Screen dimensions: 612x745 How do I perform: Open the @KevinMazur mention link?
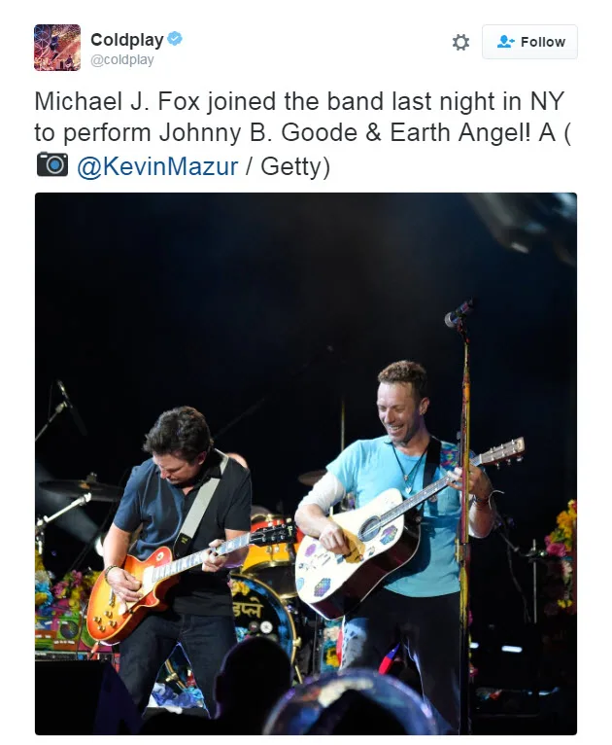157,166
